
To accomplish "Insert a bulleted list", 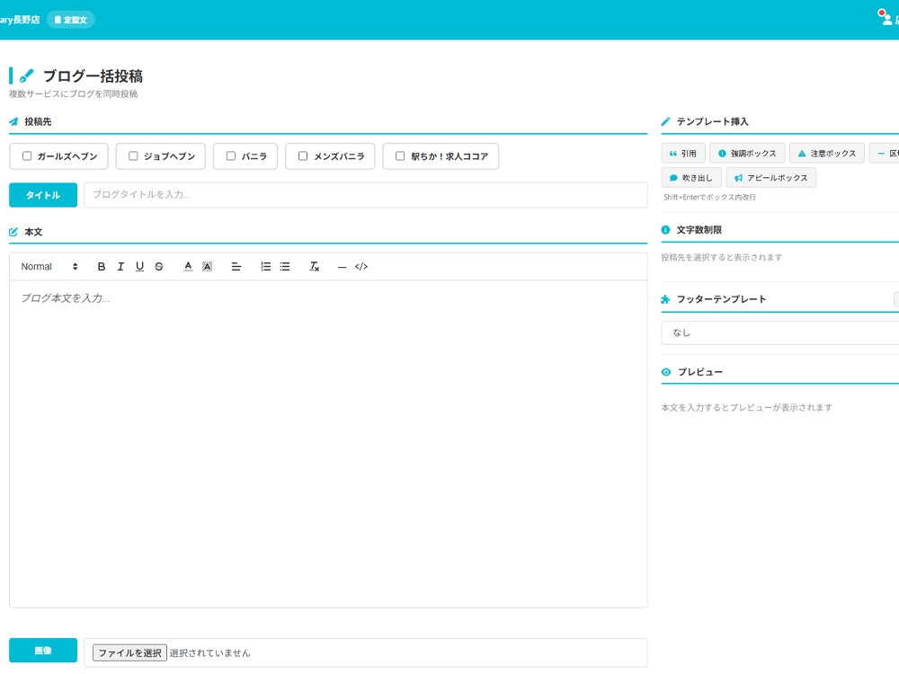I will click(285, 267).
